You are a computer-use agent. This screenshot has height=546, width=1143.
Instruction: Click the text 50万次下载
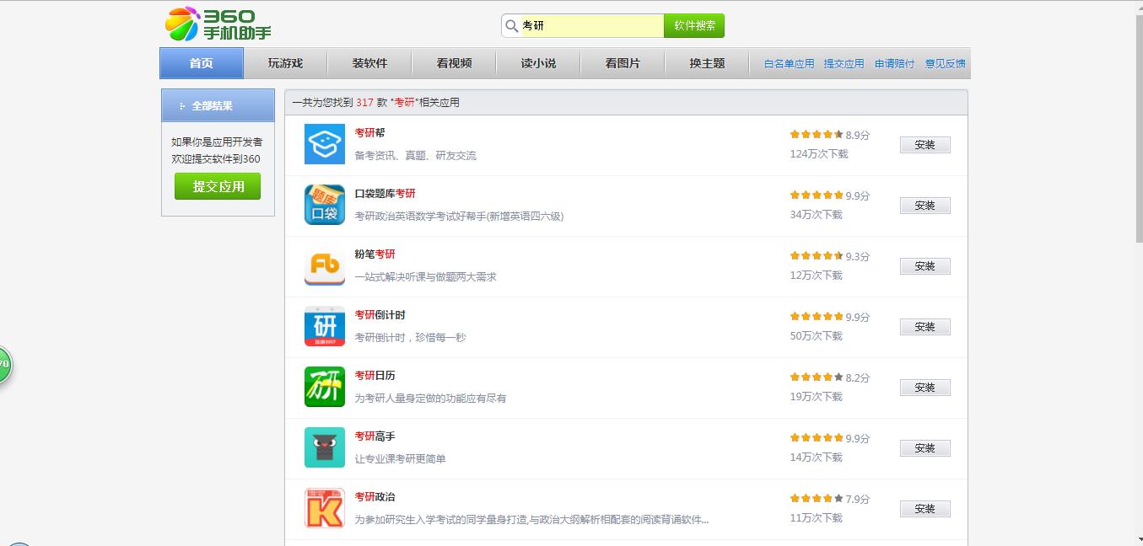click(816, 336)
